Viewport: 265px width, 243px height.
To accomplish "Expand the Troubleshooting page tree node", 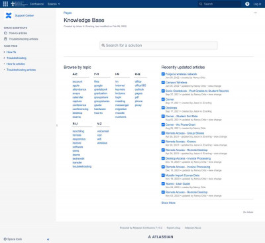I will (x=5, y=58).
